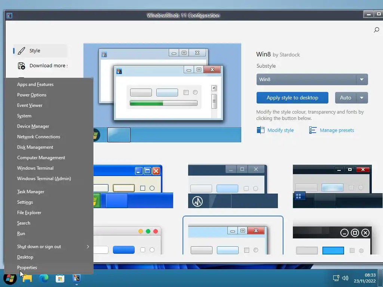Choose Desktop in the context menu
Viewport: 383px width, 287px height.
coord(49,257)
